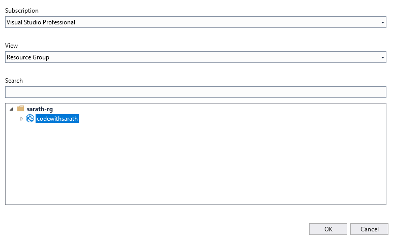Select the sarath-rg tree item label
Image resolution: width=393 pixels, height=241 pixels.
[40, 109]
